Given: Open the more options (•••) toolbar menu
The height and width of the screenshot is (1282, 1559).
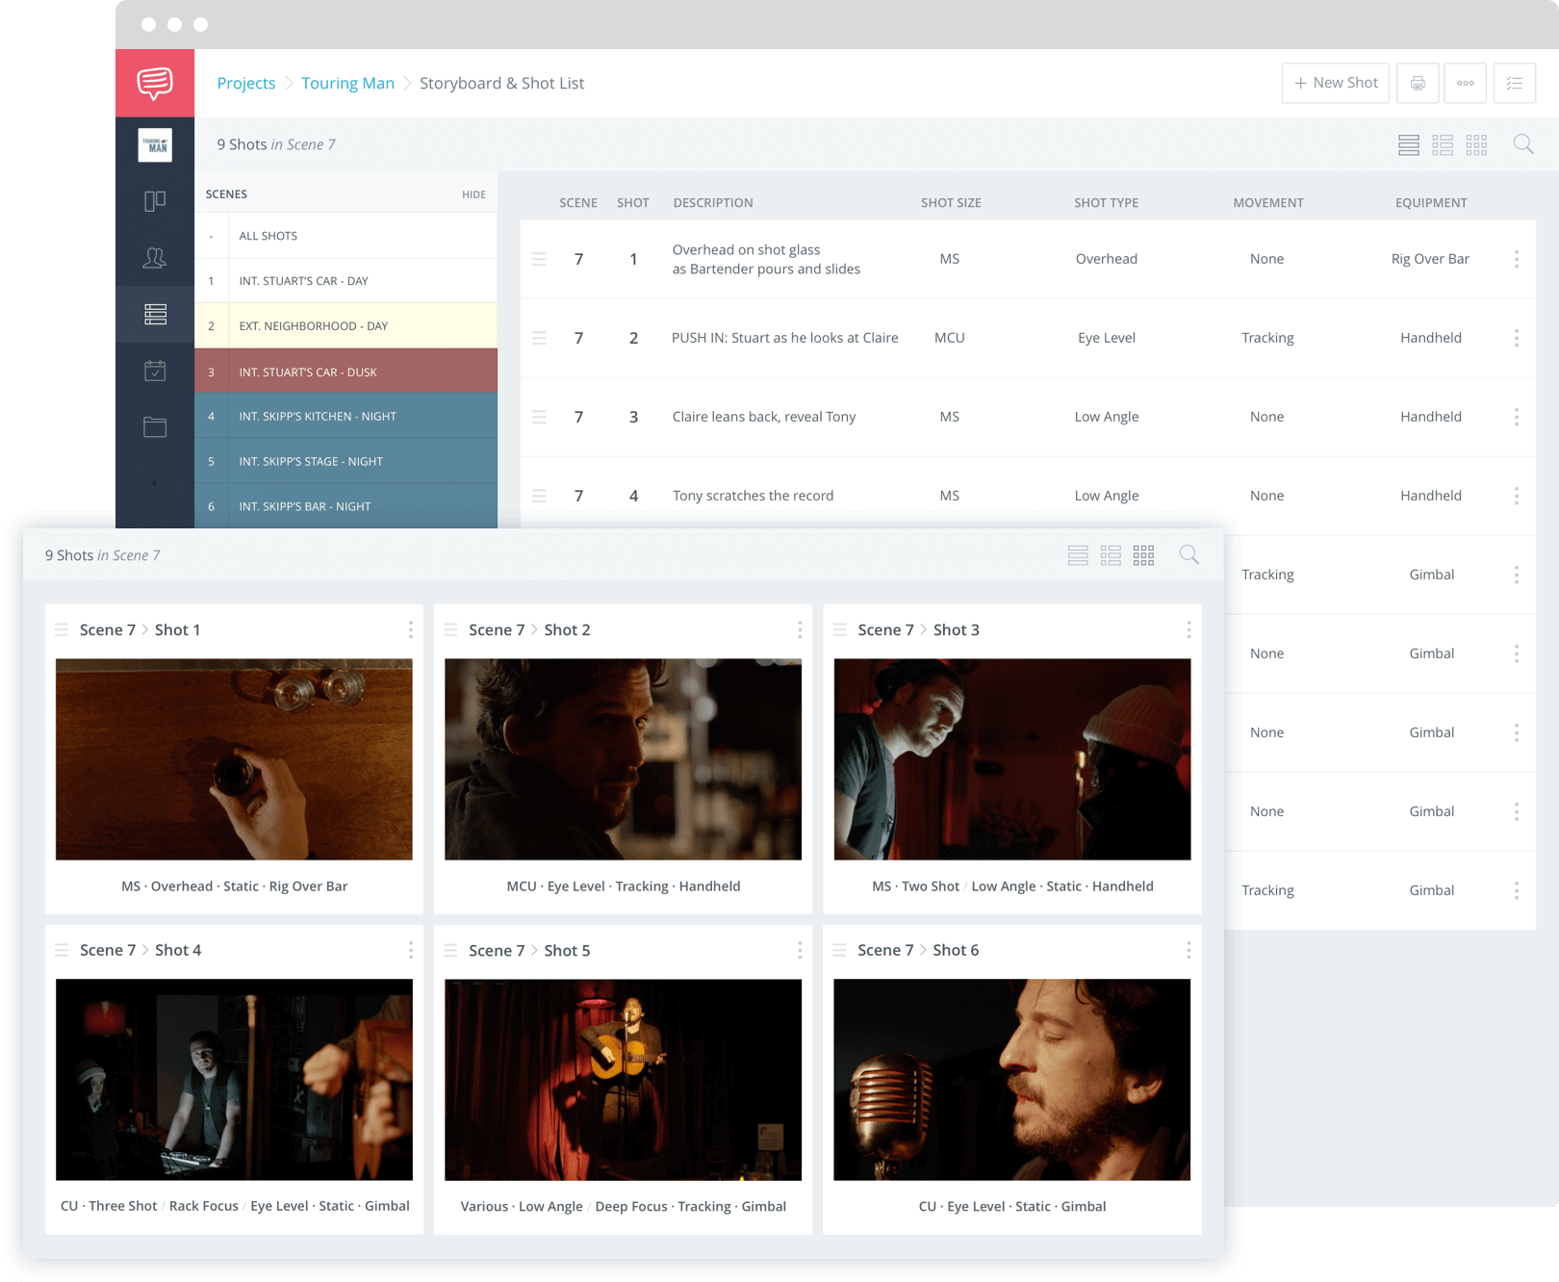Looking at the screenshot, I should pos(1465,83).
